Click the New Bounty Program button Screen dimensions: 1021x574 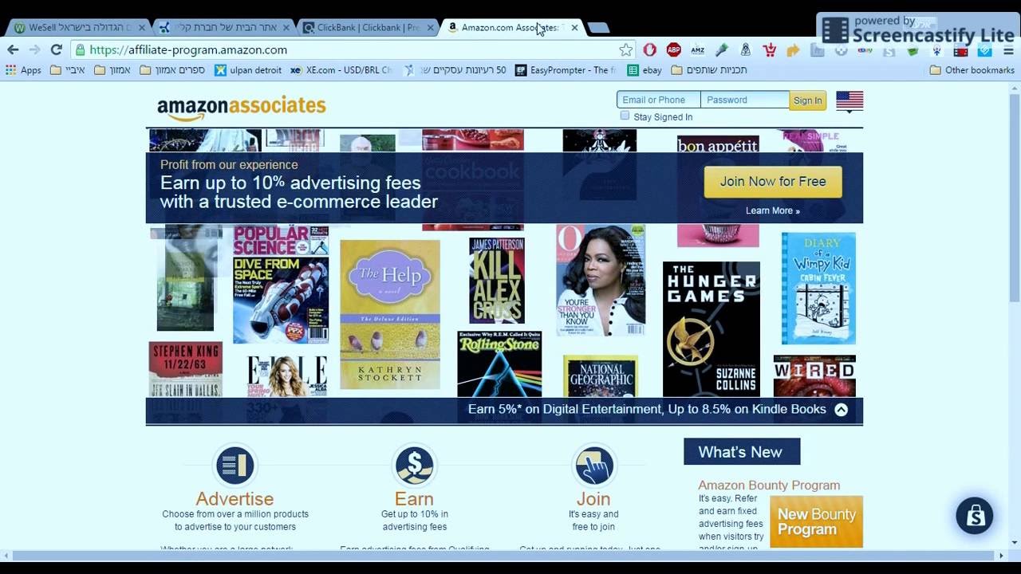(816, 522)
